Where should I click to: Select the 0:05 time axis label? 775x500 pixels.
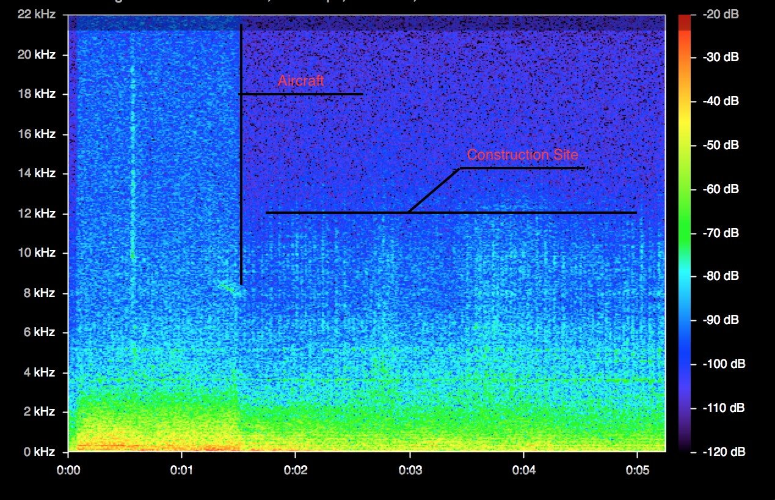click(x=637, y=471)
